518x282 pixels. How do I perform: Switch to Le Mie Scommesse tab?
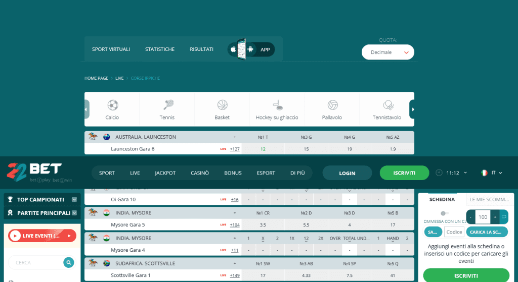[489, 199]
